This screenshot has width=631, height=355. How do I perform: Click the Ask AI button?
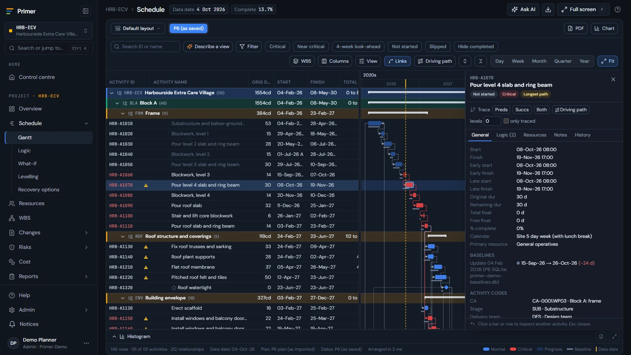pos(523,9)
